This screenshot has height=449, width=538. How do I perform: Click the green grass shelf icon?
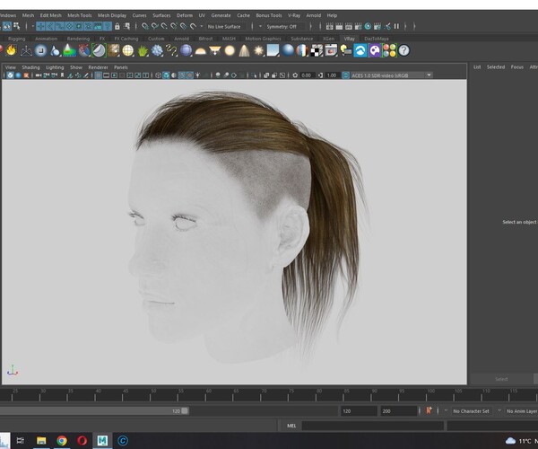click(x=143, y=51)
